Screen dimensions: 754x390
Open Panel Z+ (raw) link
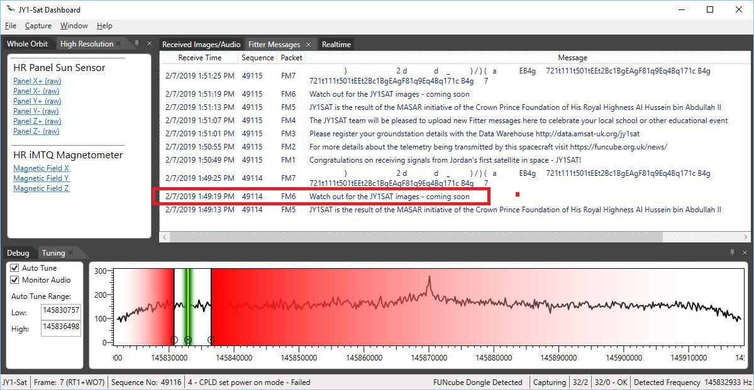pyautogui.click(x=37, y=121)
